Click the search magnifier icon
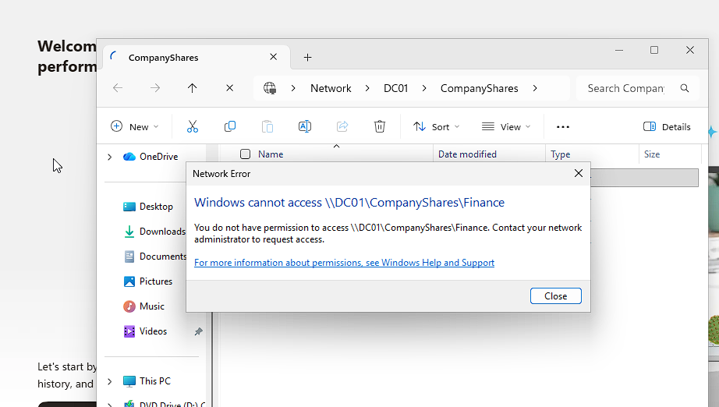The width and height of the screenshot is (719, 407). (x=685, y=88)
